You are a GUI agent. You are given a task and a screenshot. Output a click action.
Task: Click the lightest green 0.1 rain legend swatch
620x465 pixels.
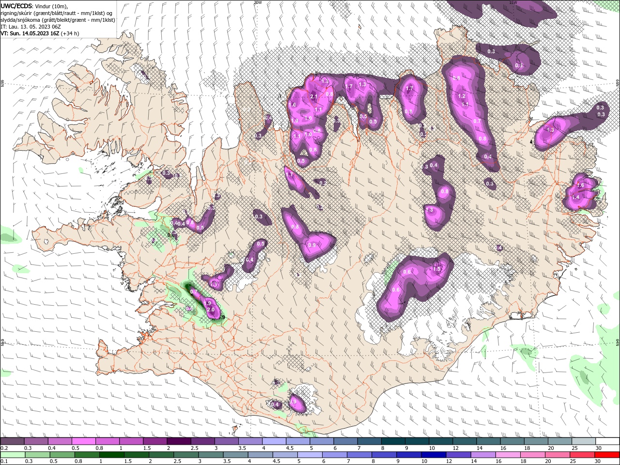coord(13,454)
